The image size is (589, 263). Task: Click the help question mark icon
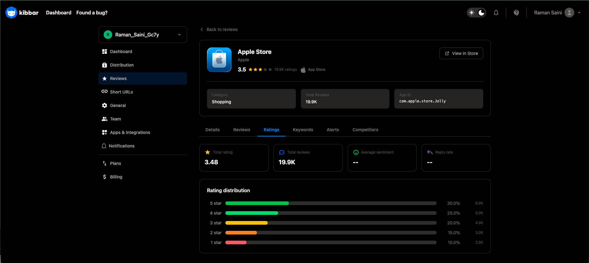516,13
